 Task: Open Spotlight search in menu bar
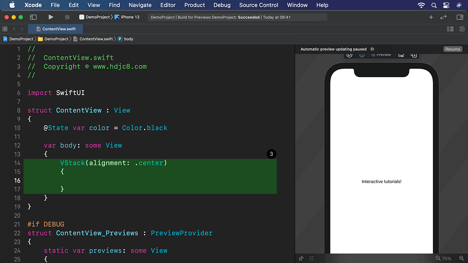pyautogui.click(x=434, y=5)
